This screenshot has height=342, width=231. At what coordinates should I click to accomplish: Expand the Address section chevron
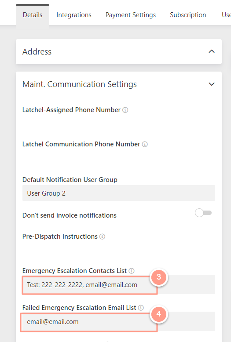[212, 51]
